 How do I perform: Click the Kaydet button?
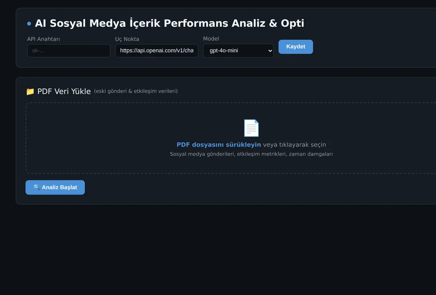coord(296,47)
